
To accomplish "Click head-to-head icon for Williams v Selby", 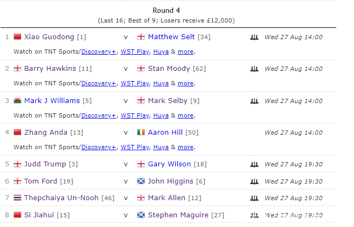I will 255,101.
